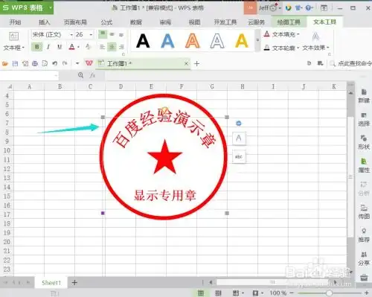This screenshot has width=372, height=297.
Task: Align text left
Action: 102,47
